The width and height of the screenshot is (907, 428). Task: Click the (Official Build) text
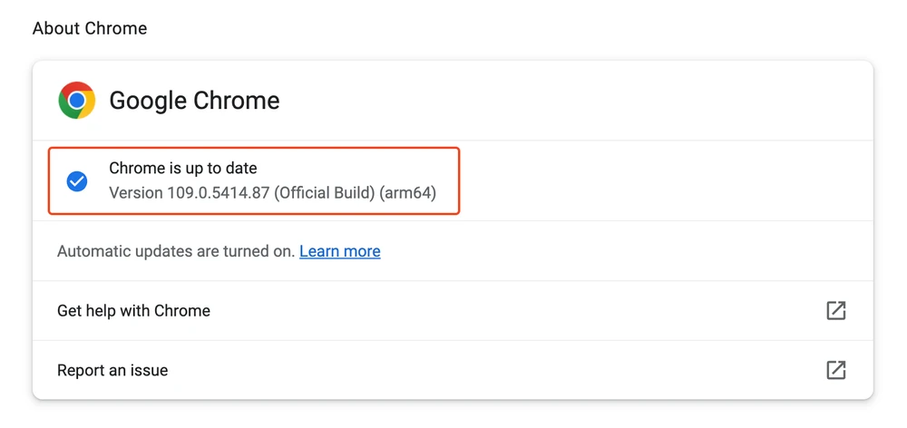point(326,193)
